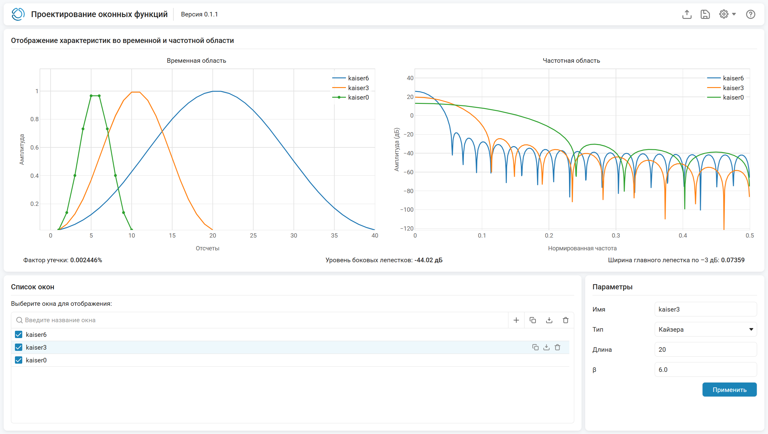
Task: Click the application logo icon
Action: tap(18, 14)
